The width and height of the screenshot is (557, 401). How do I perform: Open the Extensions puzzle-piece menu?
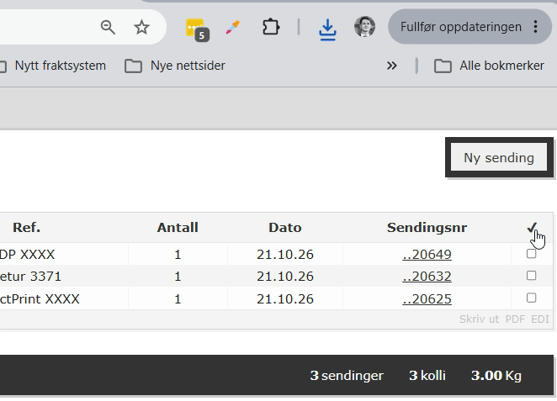pyautogui.click(x=271, y=27)
